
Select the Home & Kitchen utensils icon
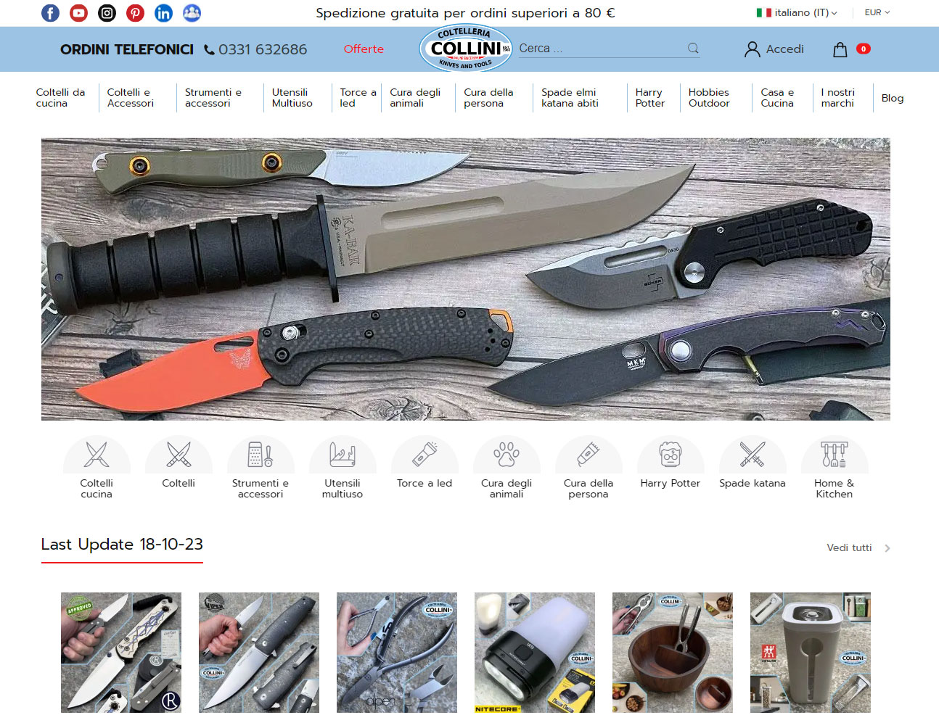pyautogui.click(x=835, y=455)
